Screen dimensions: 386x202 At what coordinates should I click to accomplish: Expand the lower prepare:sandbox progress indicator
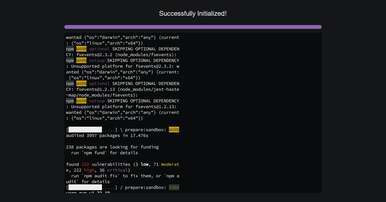84,187
